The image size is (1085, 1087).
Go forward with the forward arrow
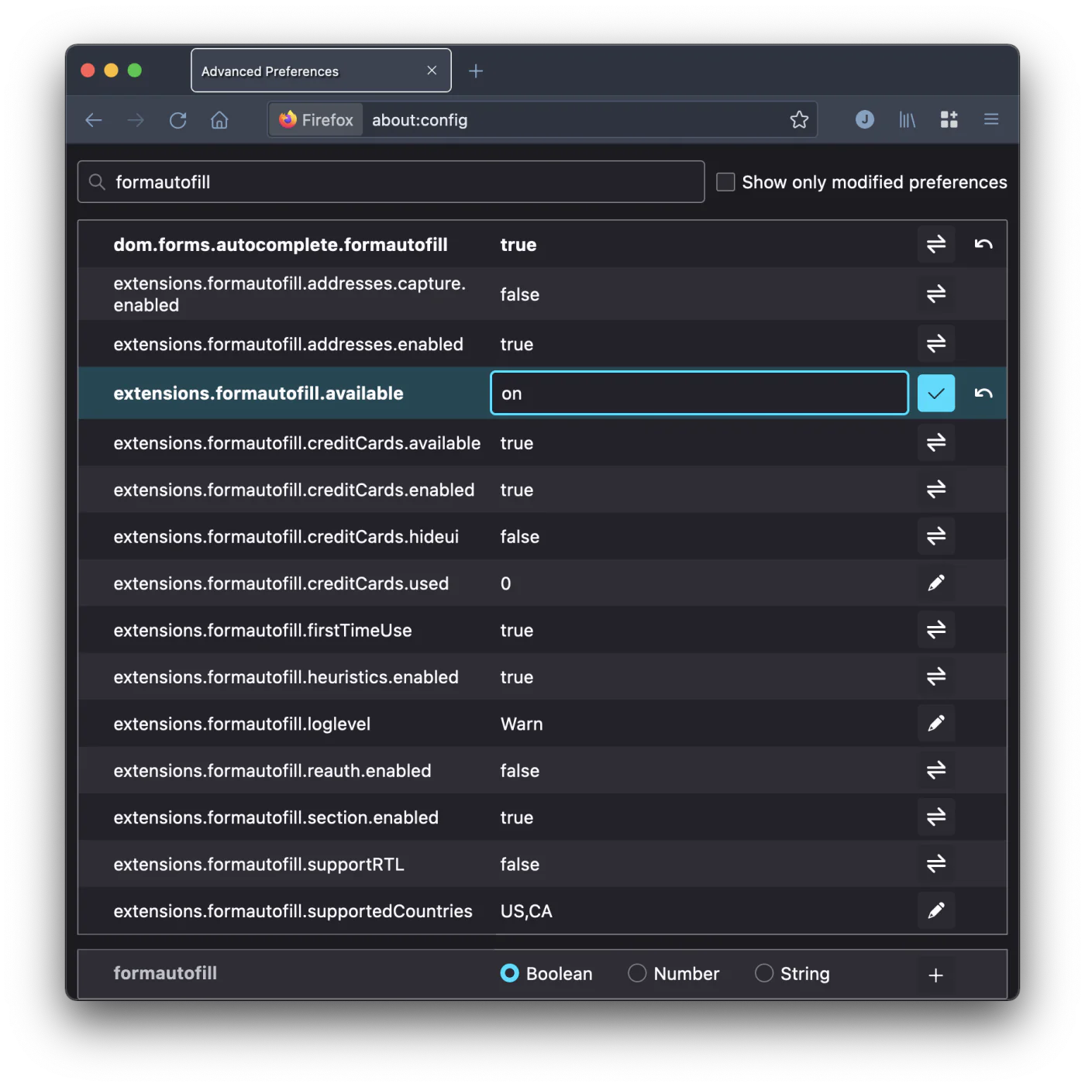[x=136, y=120]
